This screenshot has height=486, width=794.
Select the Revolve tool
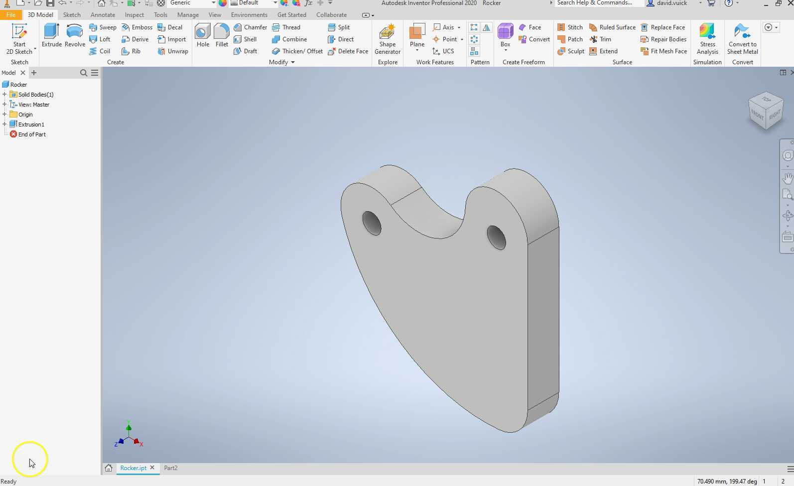(75, 35)
